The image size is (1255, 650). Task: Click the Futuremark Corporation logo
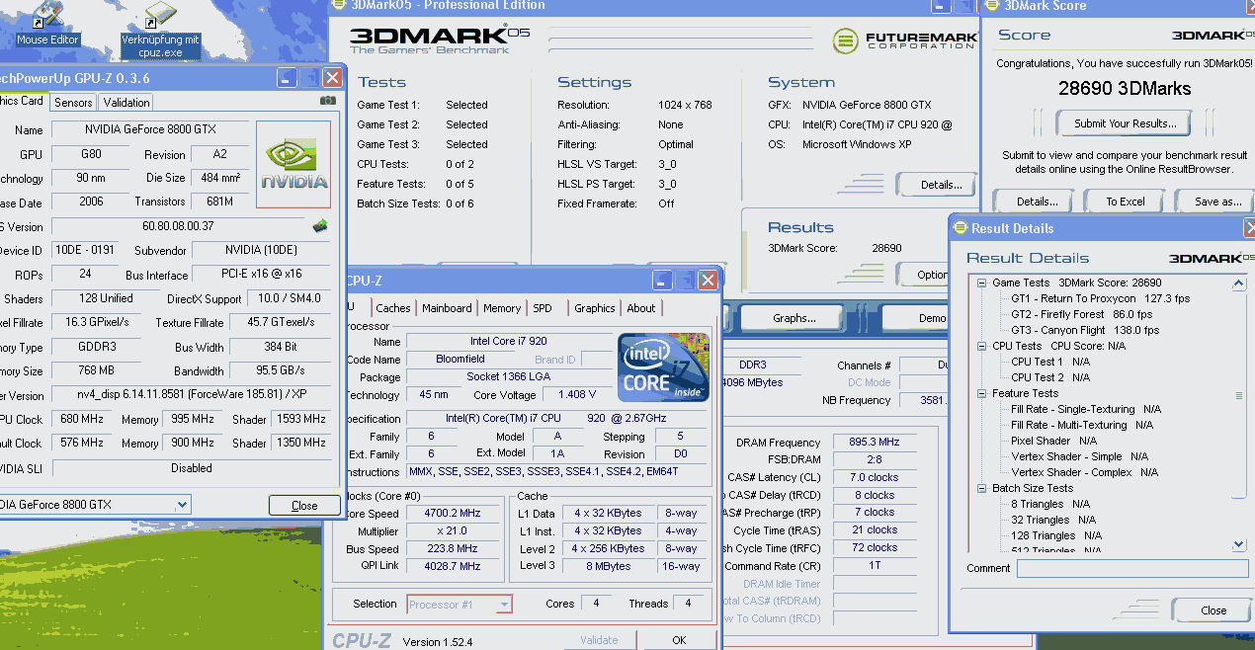point(904,41)
